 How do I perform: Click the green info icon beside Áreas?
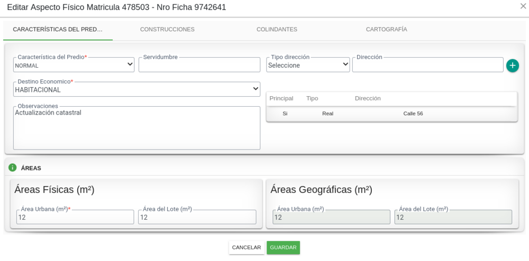13,167
